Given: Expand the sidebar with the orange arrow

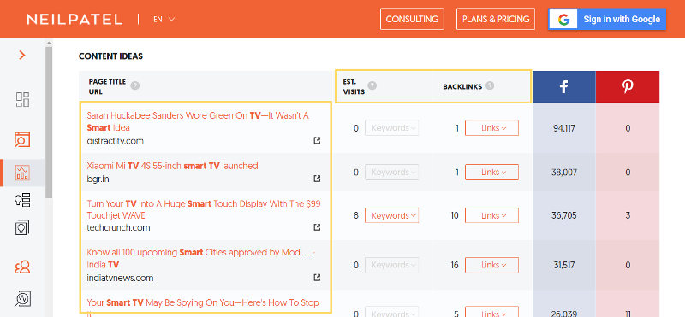Looking at the screenshot, I should (22, 55).
